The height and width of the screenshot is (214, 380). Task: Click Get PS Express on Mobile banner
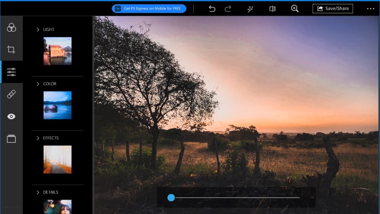(149, 9)
